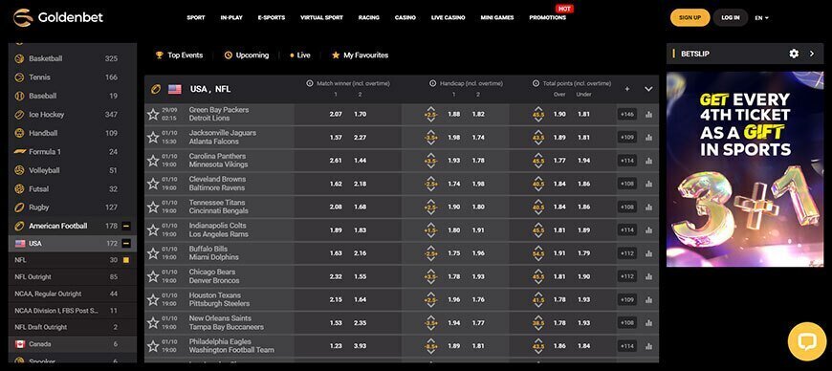Collapse the USA country group
The height and width of the screenshot is (371, 832).
pos(126,243)
